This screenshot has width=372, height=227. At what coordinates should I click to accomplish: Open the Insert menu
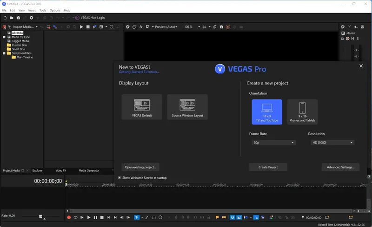(32, 10)
